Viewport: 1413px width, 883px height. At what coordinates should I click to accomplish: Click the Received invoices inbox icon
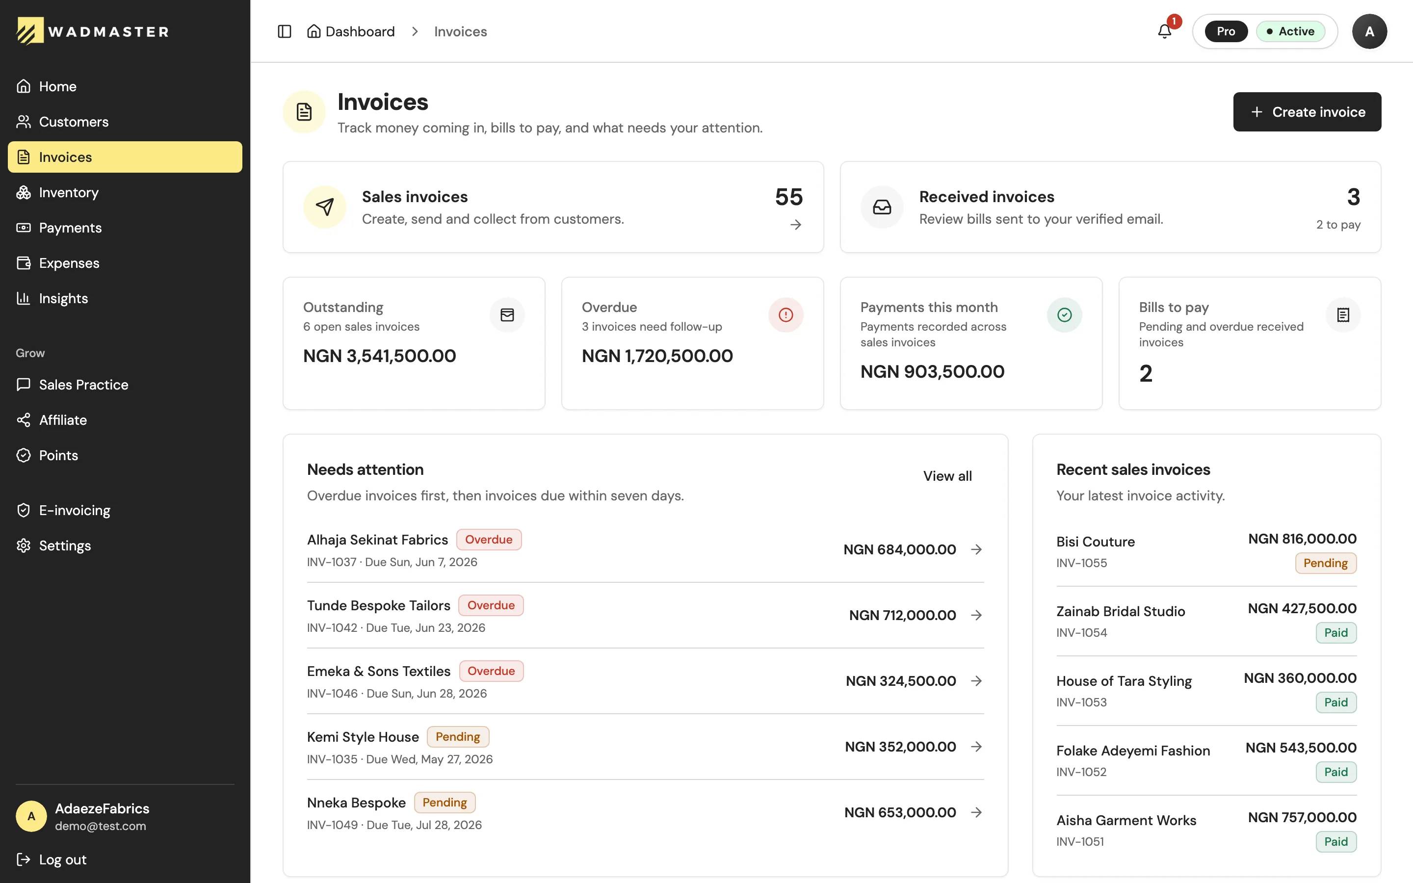(882, 207)
